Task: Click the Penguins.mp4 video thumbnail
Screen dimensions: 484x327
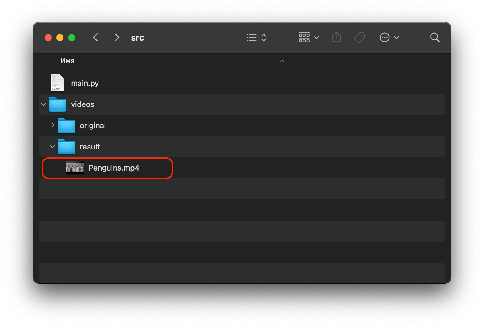Action: tap(75, 168)
